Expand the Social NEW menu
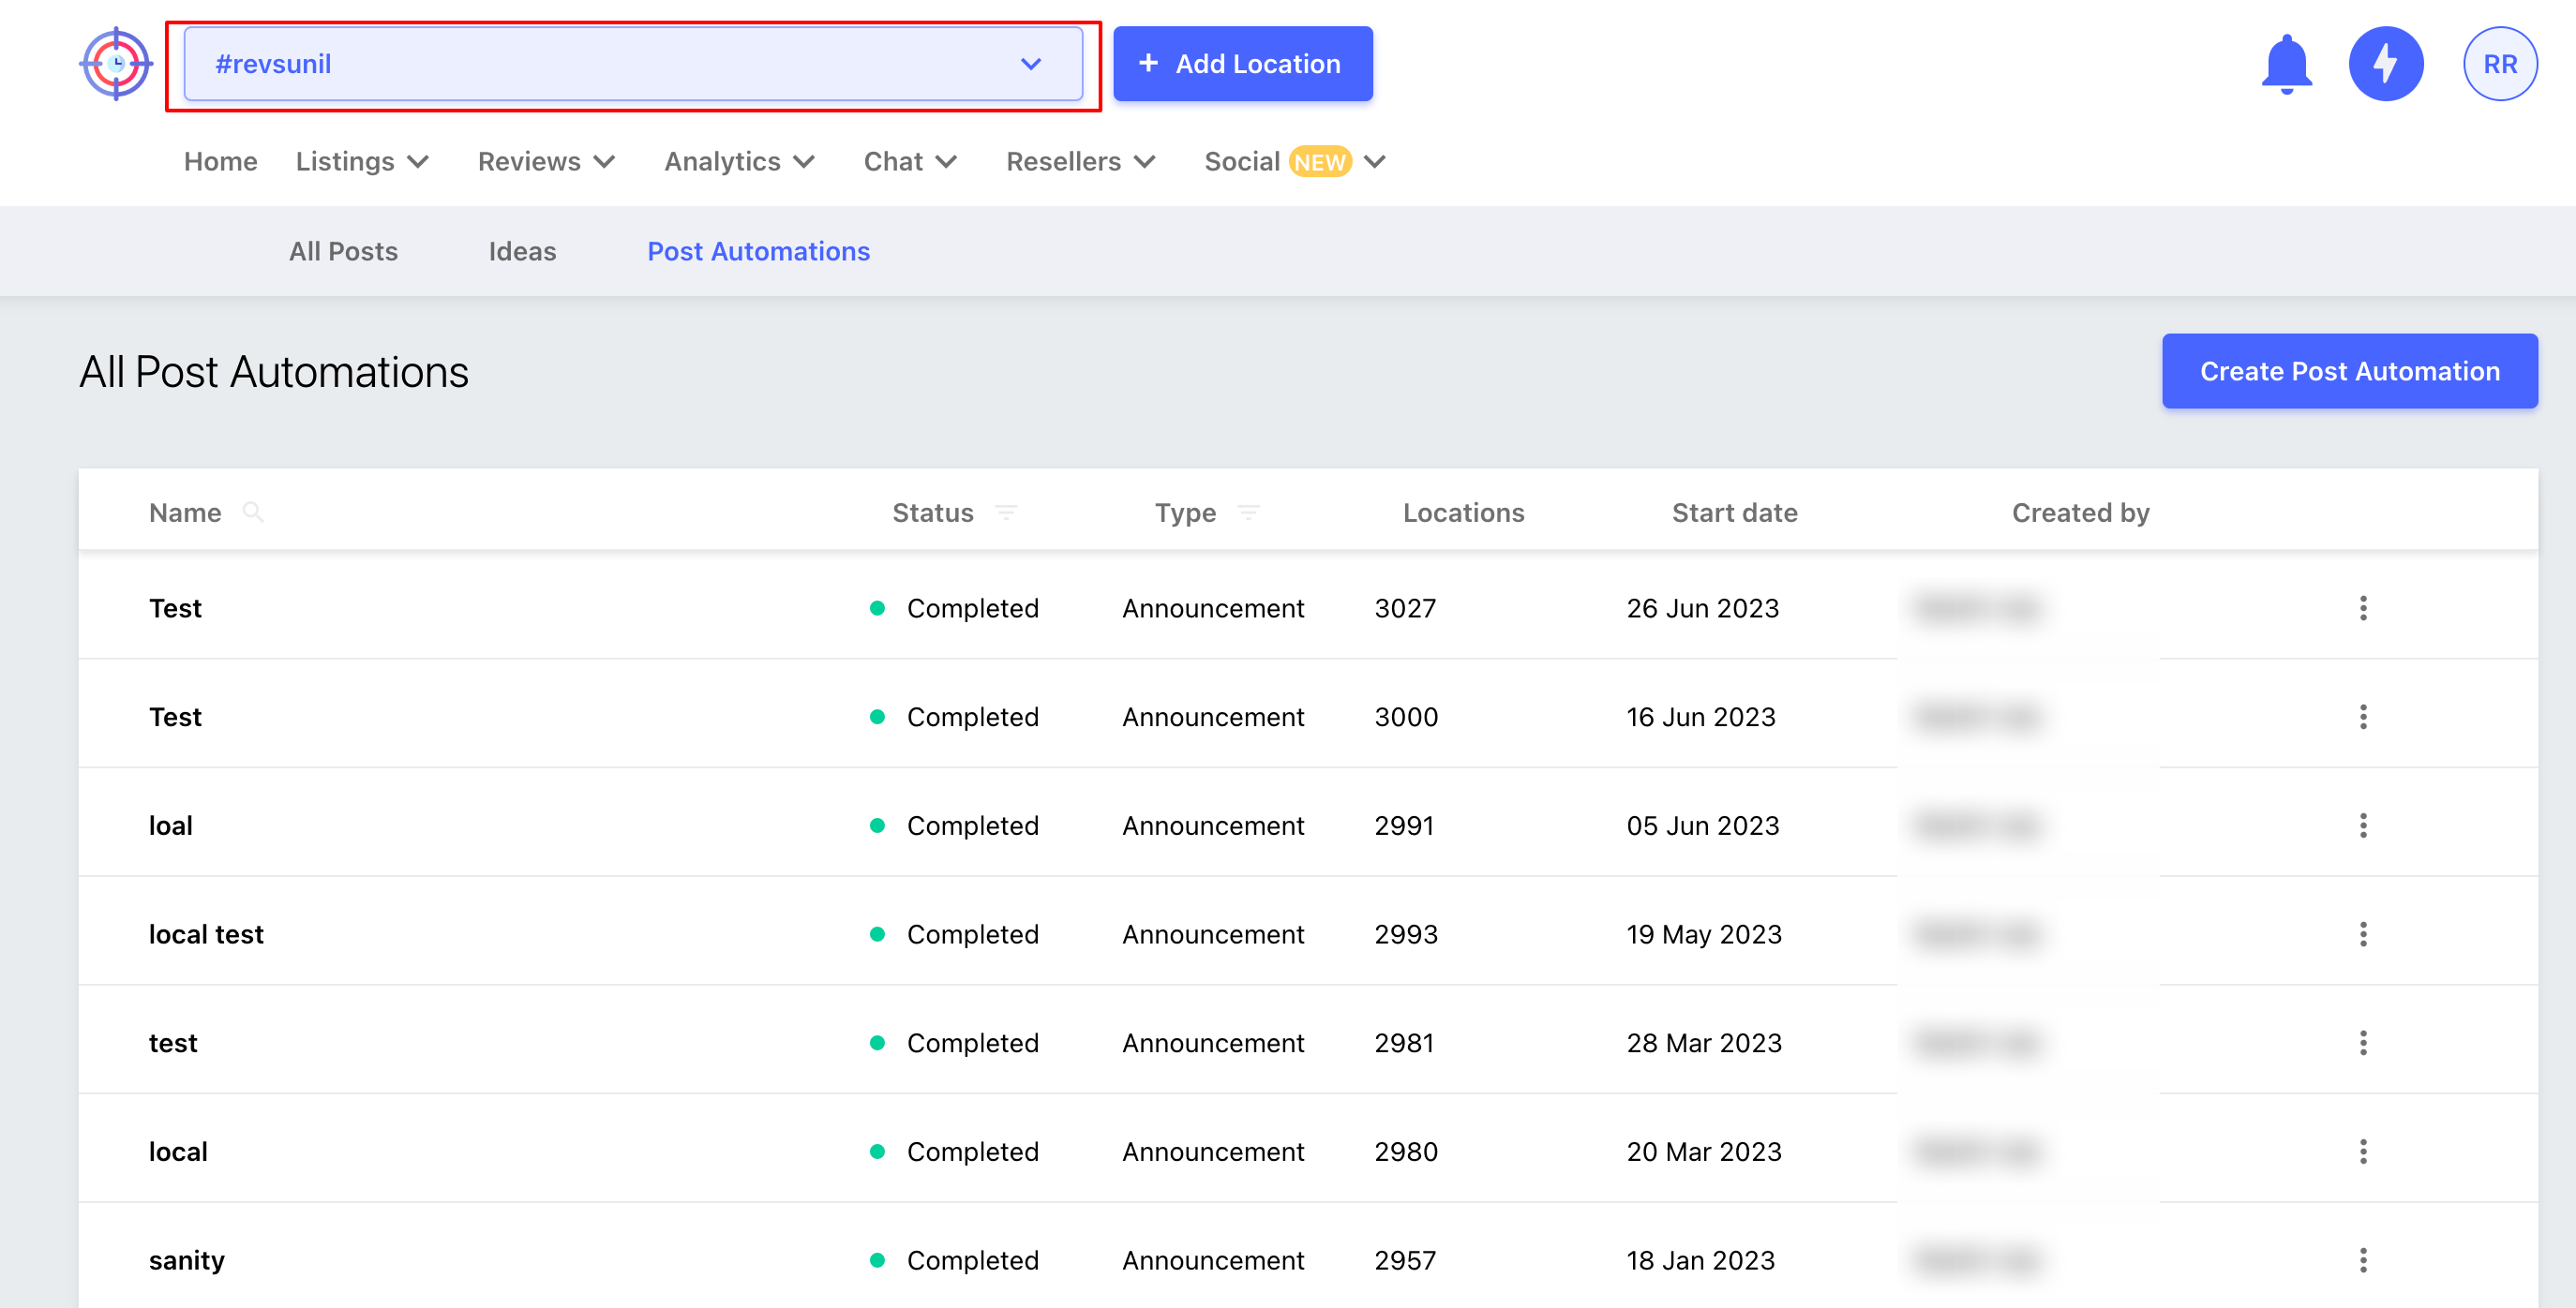The width and height of the screenshot is (2576, 1308). [1294, 162]
